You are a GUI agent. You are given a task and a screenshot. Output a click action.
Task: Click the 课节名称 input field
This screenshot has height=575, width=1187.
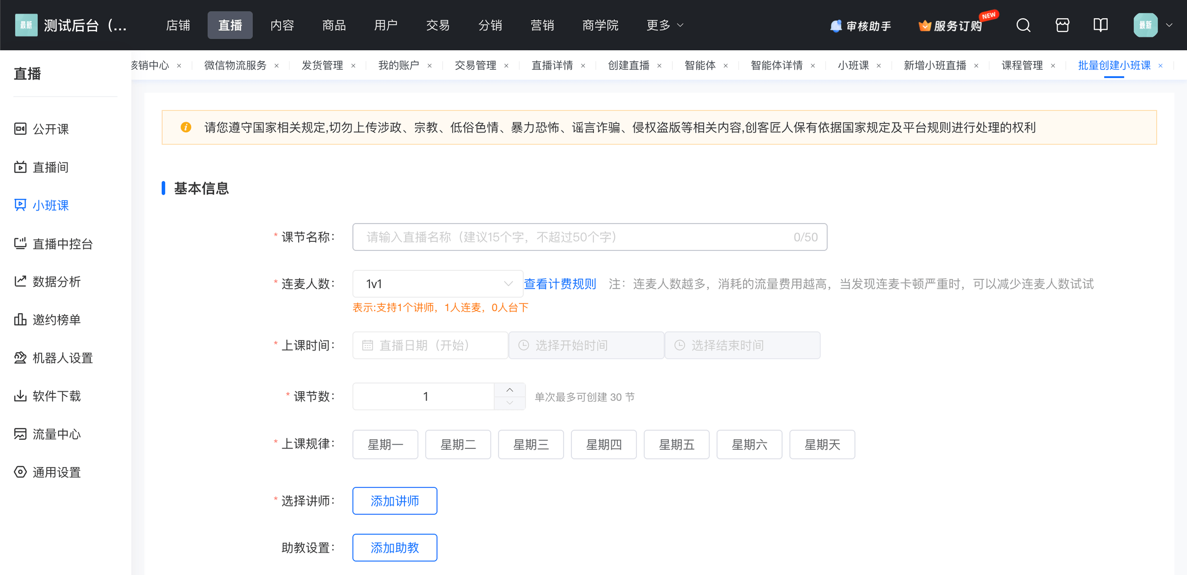tap(589, 237)
